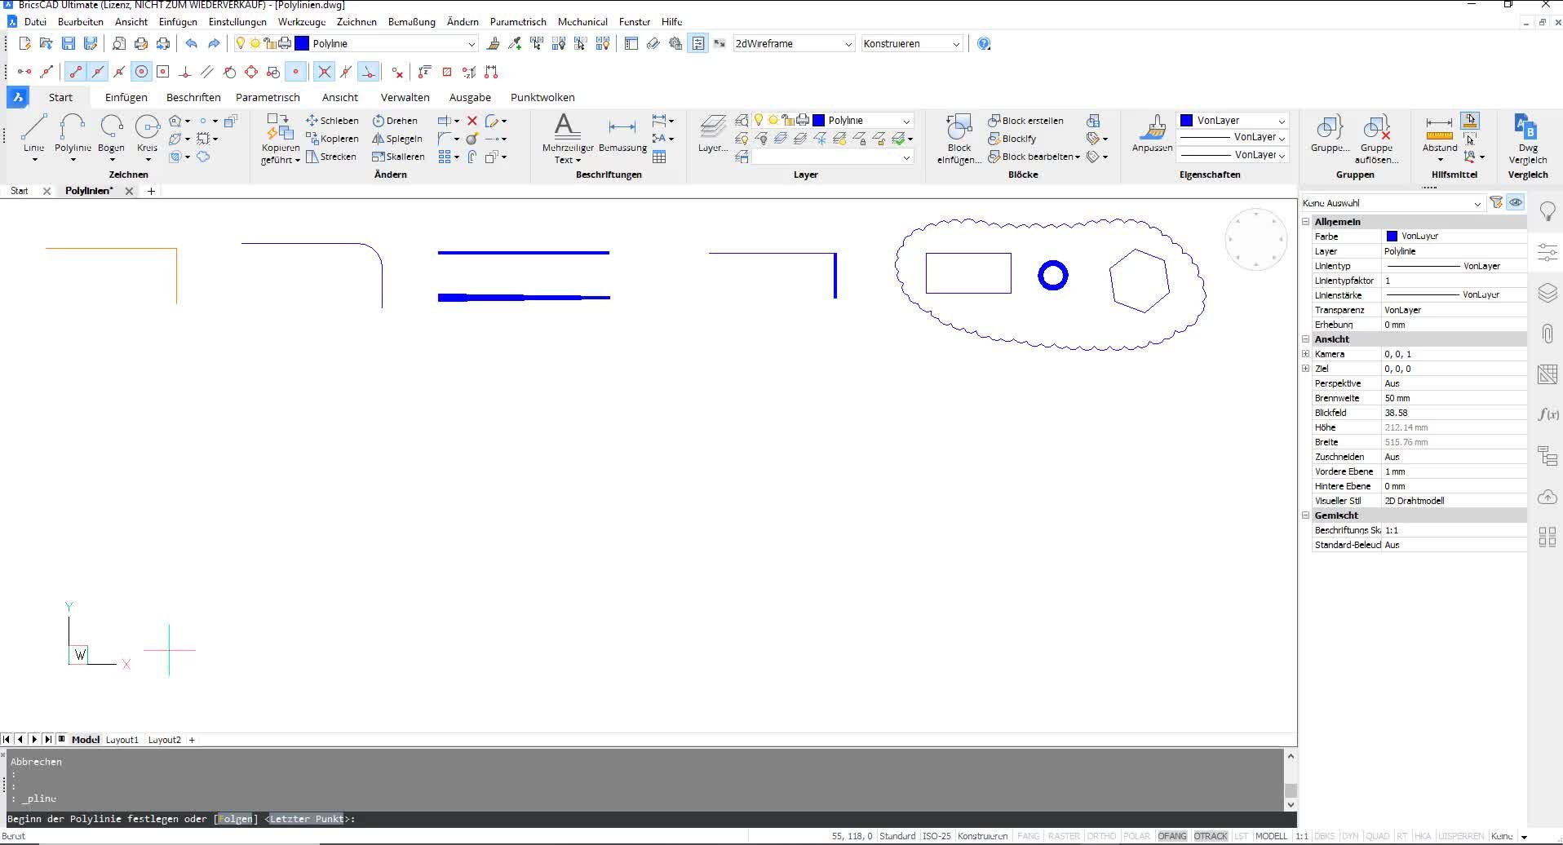The height and width of the screenshot is (845, 1563).
Task: Open the VonLayer color dropdown in Eigenschaften
Action: tap(1282, 121)
